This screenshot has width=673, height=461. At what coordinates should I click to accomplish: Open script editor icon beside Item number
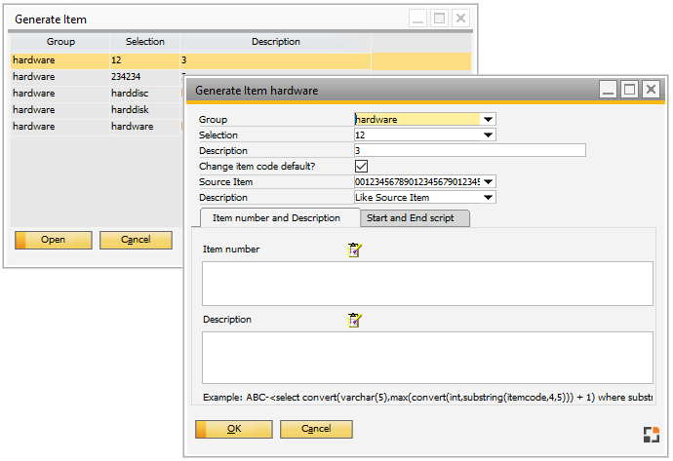(354, 250)
